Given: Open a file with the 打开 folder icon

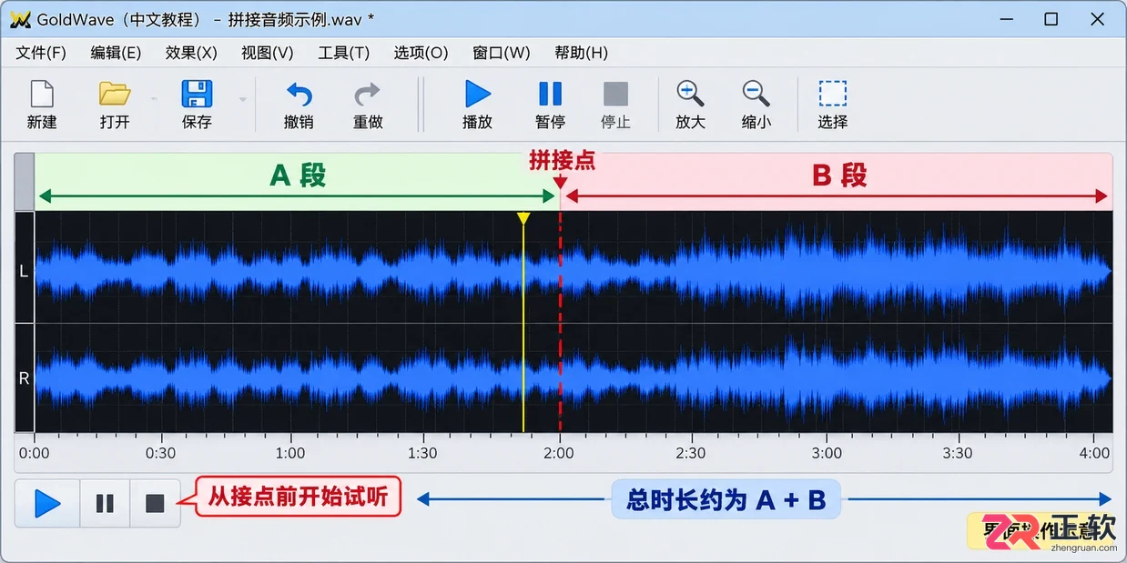Looking at the screenshot, I should click(115, 95).
